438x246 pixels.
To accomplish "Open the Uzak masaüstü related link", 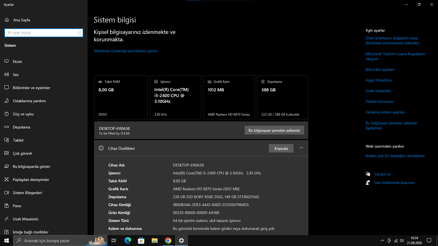I will click(x=378, y=91).
